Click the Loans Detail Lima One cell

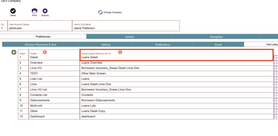[x=176, y=84]
